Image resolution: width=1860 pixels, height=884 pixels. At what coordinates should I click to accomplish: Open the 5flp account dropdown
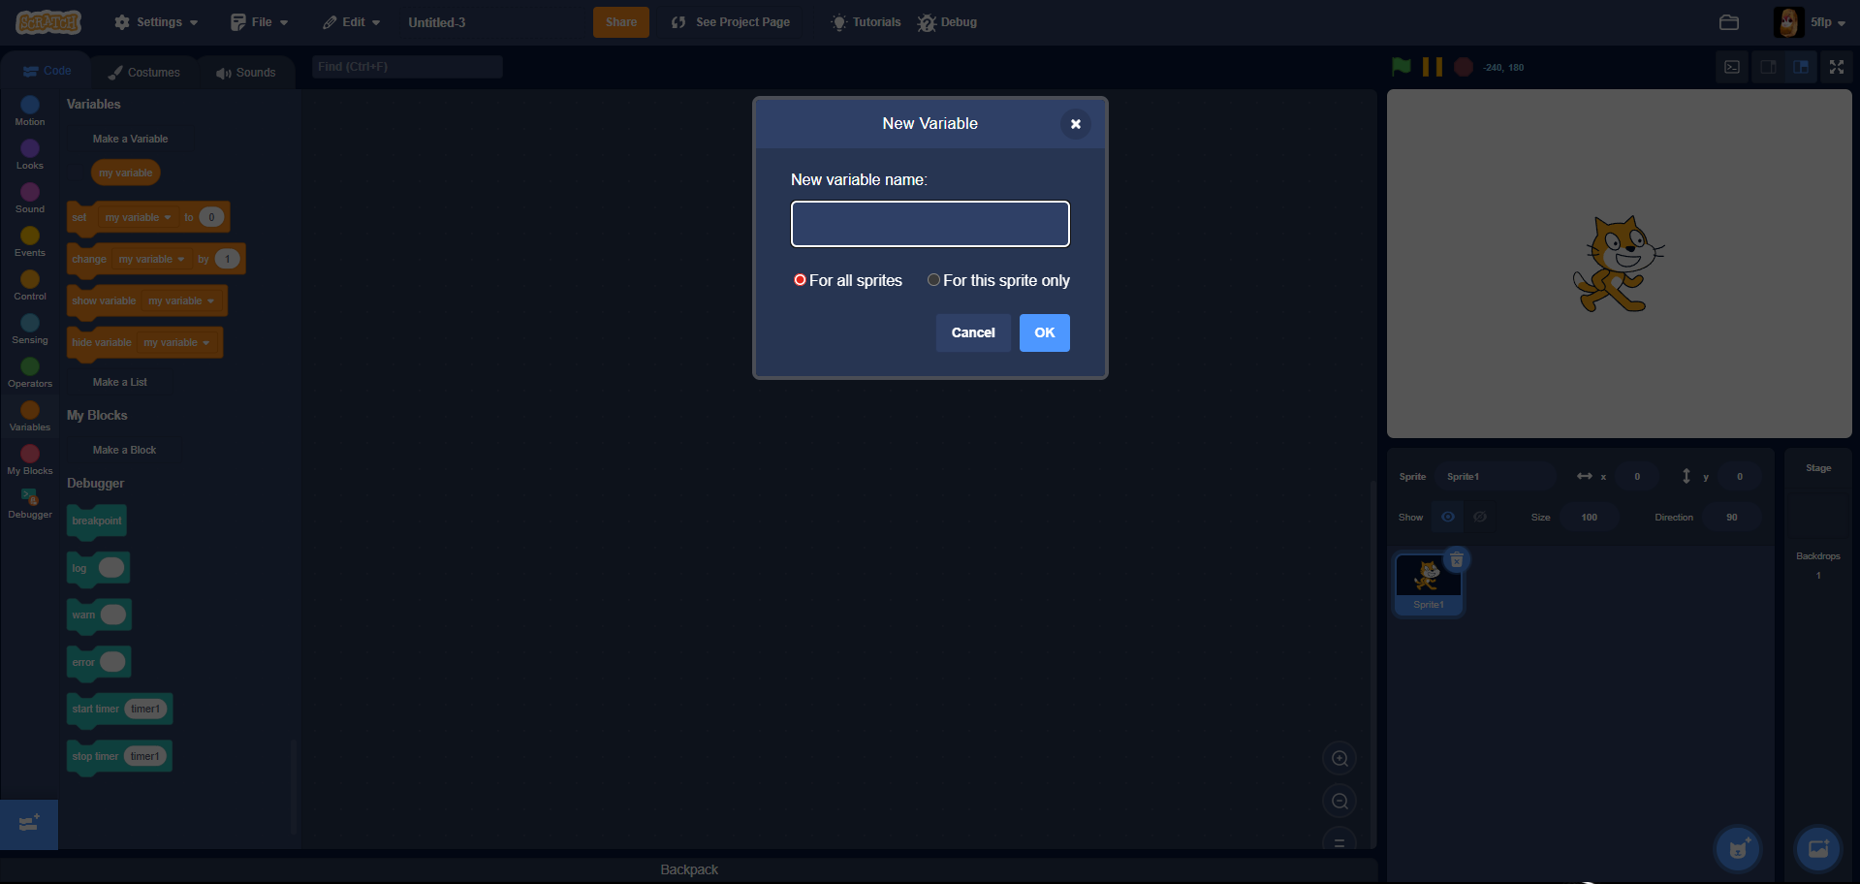click(1811, 22)
